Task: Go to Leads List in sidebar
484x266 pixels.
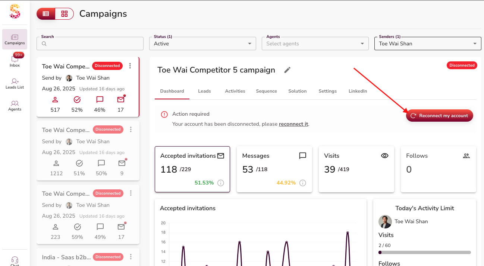Action: (15, 83)
